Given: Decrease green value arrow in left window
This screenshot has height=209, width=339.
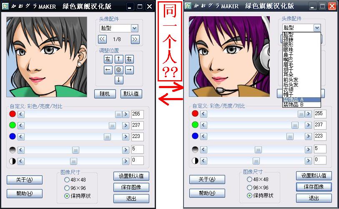Looking at the screenshot, I should 21,125.
